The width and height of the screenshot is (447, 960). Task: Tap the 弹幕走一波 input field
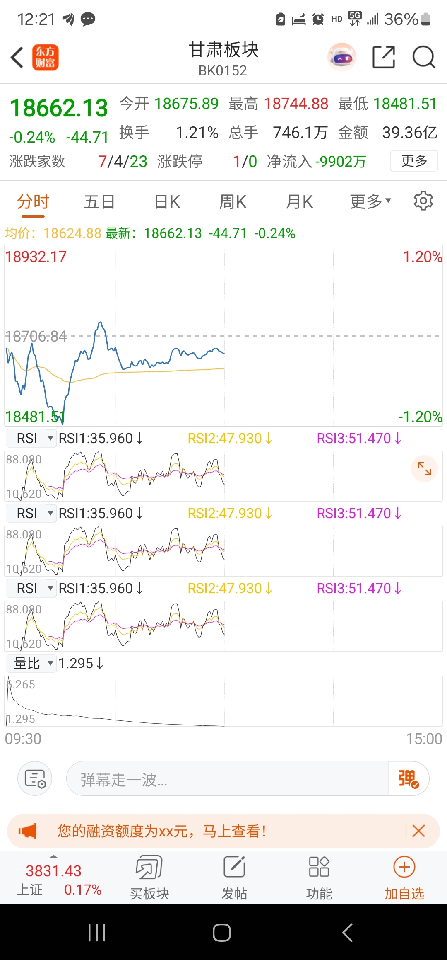[x=227, y=779]
